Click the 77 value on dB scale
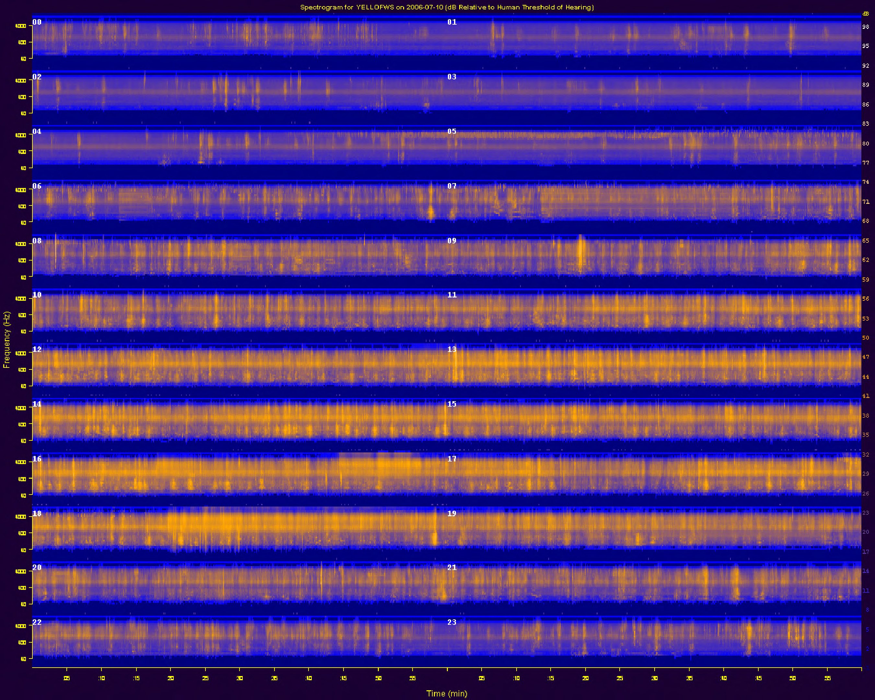The width and height of the screenshot is (875, 700). tap(866, 163)
